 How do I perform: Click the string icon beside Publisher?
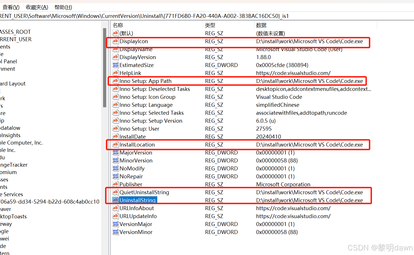click(115, 184)
